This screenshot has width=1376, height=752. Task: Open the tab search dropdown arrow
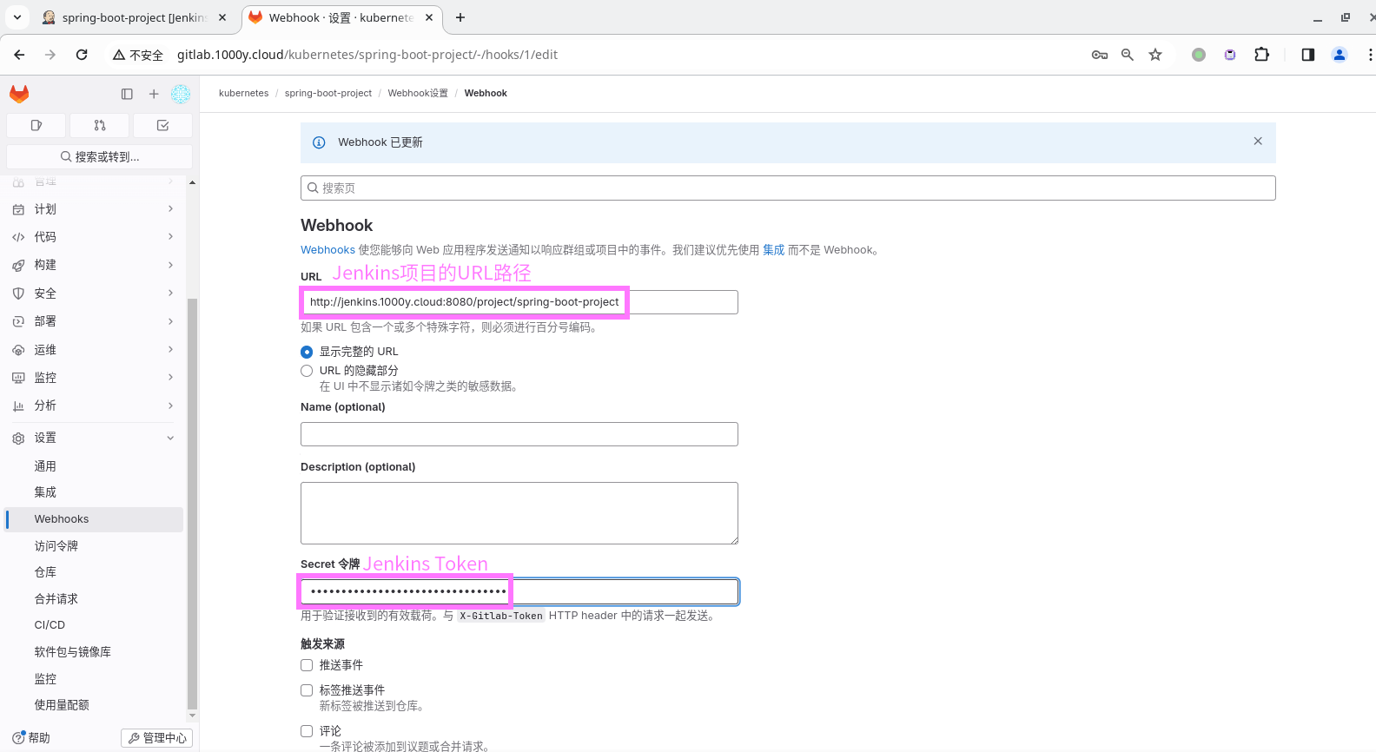[x=17, y=17]
